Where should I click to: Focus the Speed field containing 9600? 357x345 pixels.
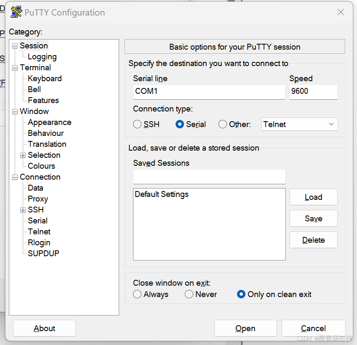tap(314, 92)
